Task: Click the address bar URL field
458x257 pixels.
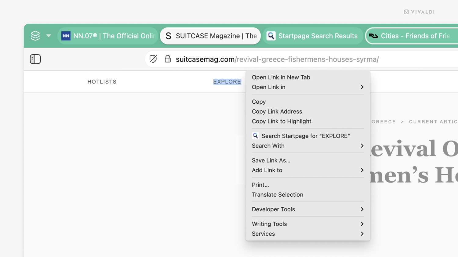Action: (x=305, y=59)
